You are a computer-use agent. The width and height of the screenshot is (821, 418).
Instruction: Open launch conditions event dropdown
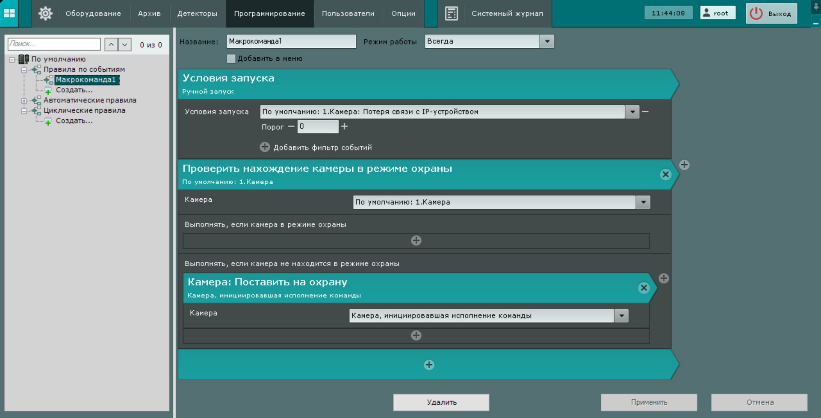coord(632,112)
